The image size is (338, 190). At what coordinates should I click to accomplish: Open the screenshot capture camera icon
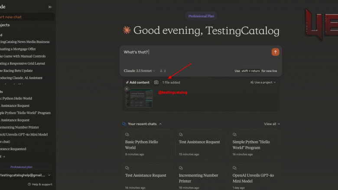pos(156,82)
